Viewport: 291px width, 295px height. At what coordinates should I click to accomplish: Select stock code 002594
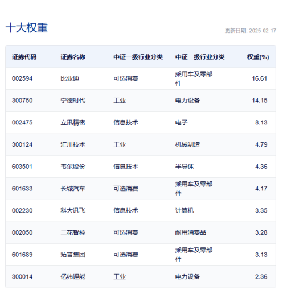pyautogui.click(x=22, y=78)
